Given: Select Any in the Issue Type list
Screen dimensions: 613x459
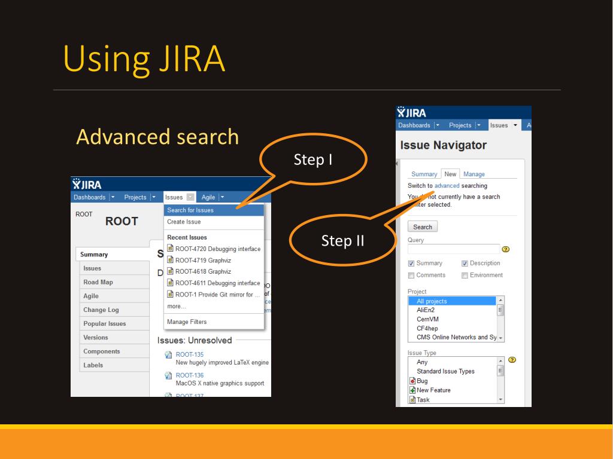Looking at the screenshot, I should point(453,362).
